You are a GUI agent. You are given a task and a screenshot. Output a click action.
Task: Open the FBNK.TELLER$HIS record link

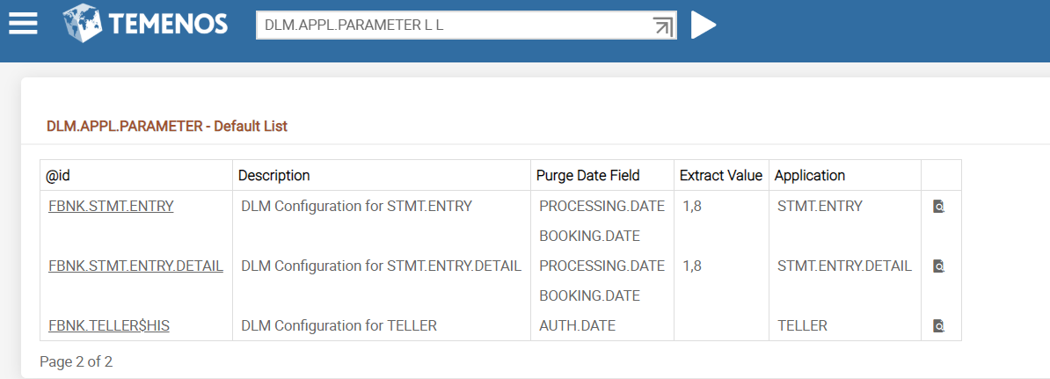click(x=109, y=325)
